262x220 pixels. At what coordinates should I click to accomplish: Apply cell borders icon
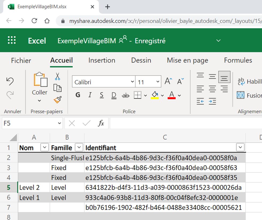(138, 95)
